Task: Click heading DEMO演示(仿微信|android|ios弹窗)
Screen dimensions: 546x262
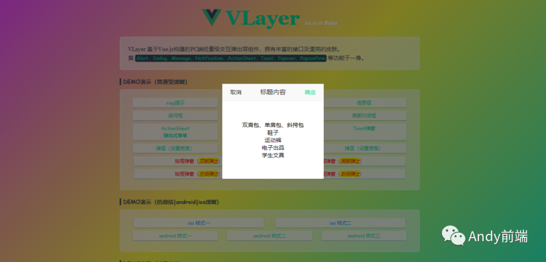Action: click(x=171, y=202)
